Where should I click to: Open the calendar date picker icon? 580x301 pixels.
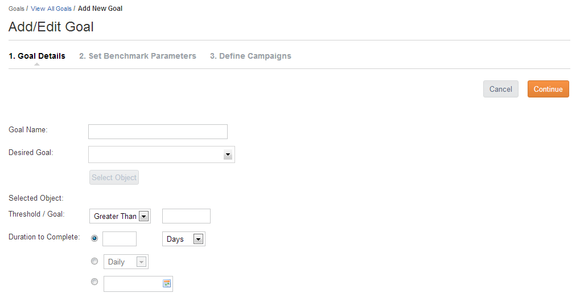coord(167,283)
